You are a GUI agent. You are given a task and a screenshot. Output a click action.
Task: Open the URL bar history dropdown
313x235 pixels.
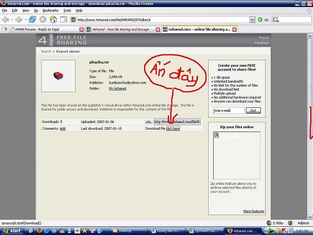pos(252,20)
